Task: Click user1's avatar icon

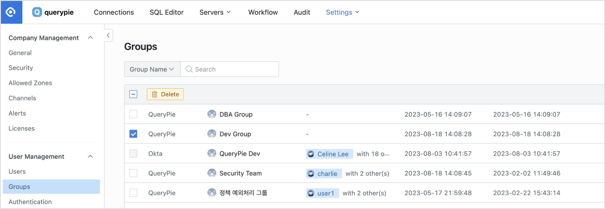Action: [311, 193]
